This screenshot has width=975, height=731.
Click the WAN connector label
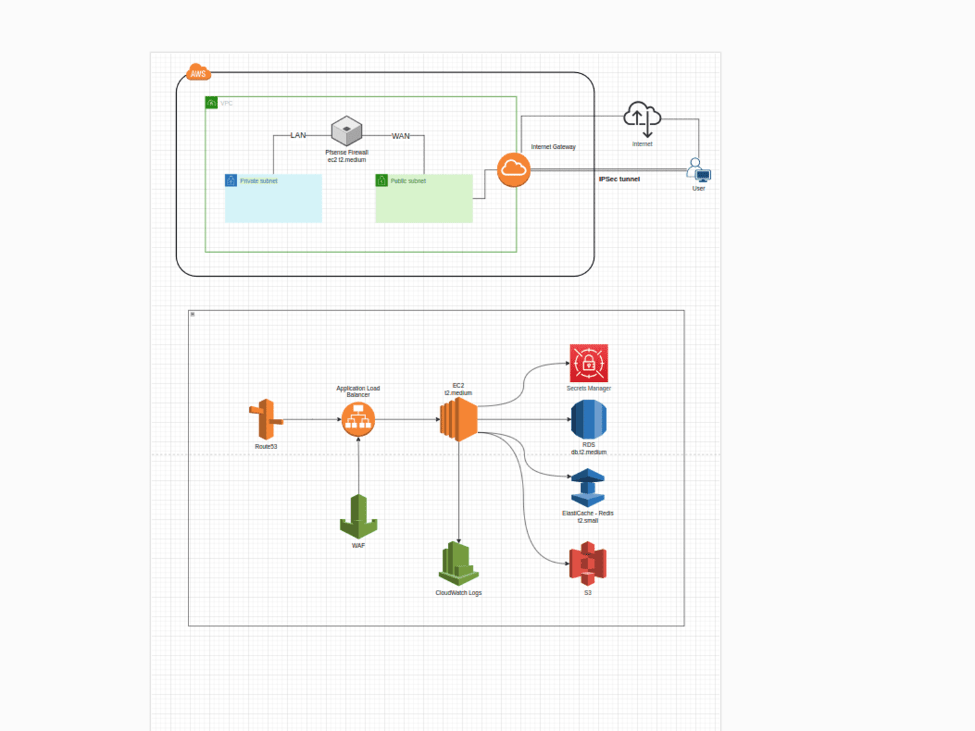[400, 136]
